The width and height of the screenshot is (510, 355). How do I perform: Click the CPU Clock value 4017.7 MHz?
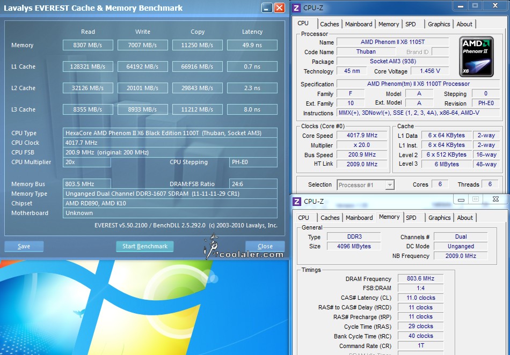coord(170,143)
